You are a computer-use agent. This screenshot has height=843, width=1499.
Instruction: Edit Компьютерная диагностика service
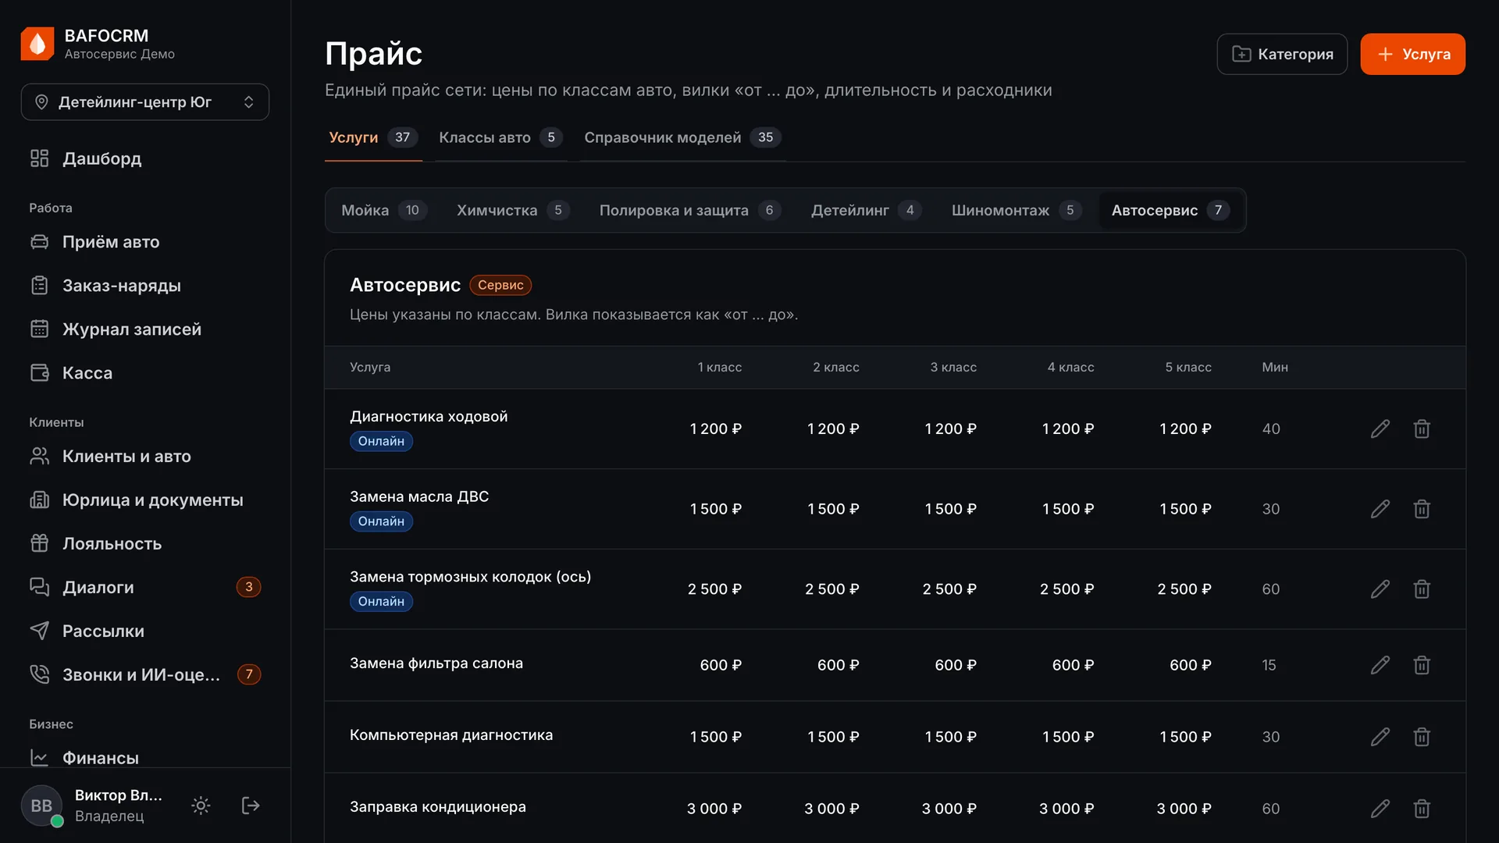point(1380,737)
